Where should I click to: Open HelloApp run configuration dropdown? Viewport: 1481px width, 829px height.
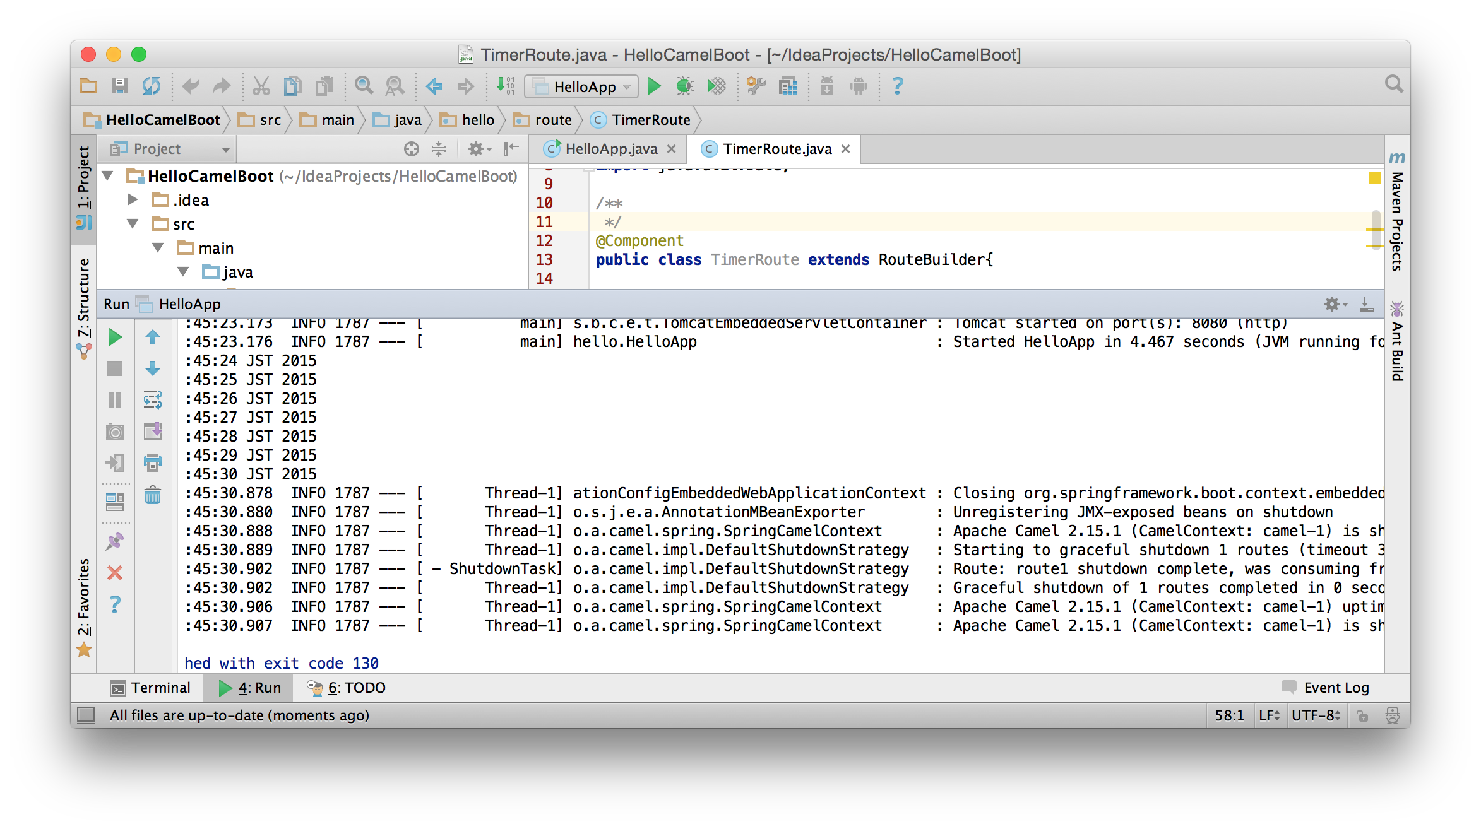[581, 86]
